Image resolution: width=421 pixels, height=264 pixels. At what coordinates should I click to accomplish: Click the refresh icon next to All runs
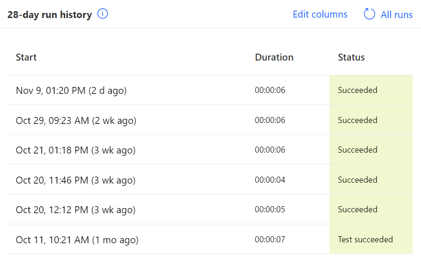(x=369, y=14)
